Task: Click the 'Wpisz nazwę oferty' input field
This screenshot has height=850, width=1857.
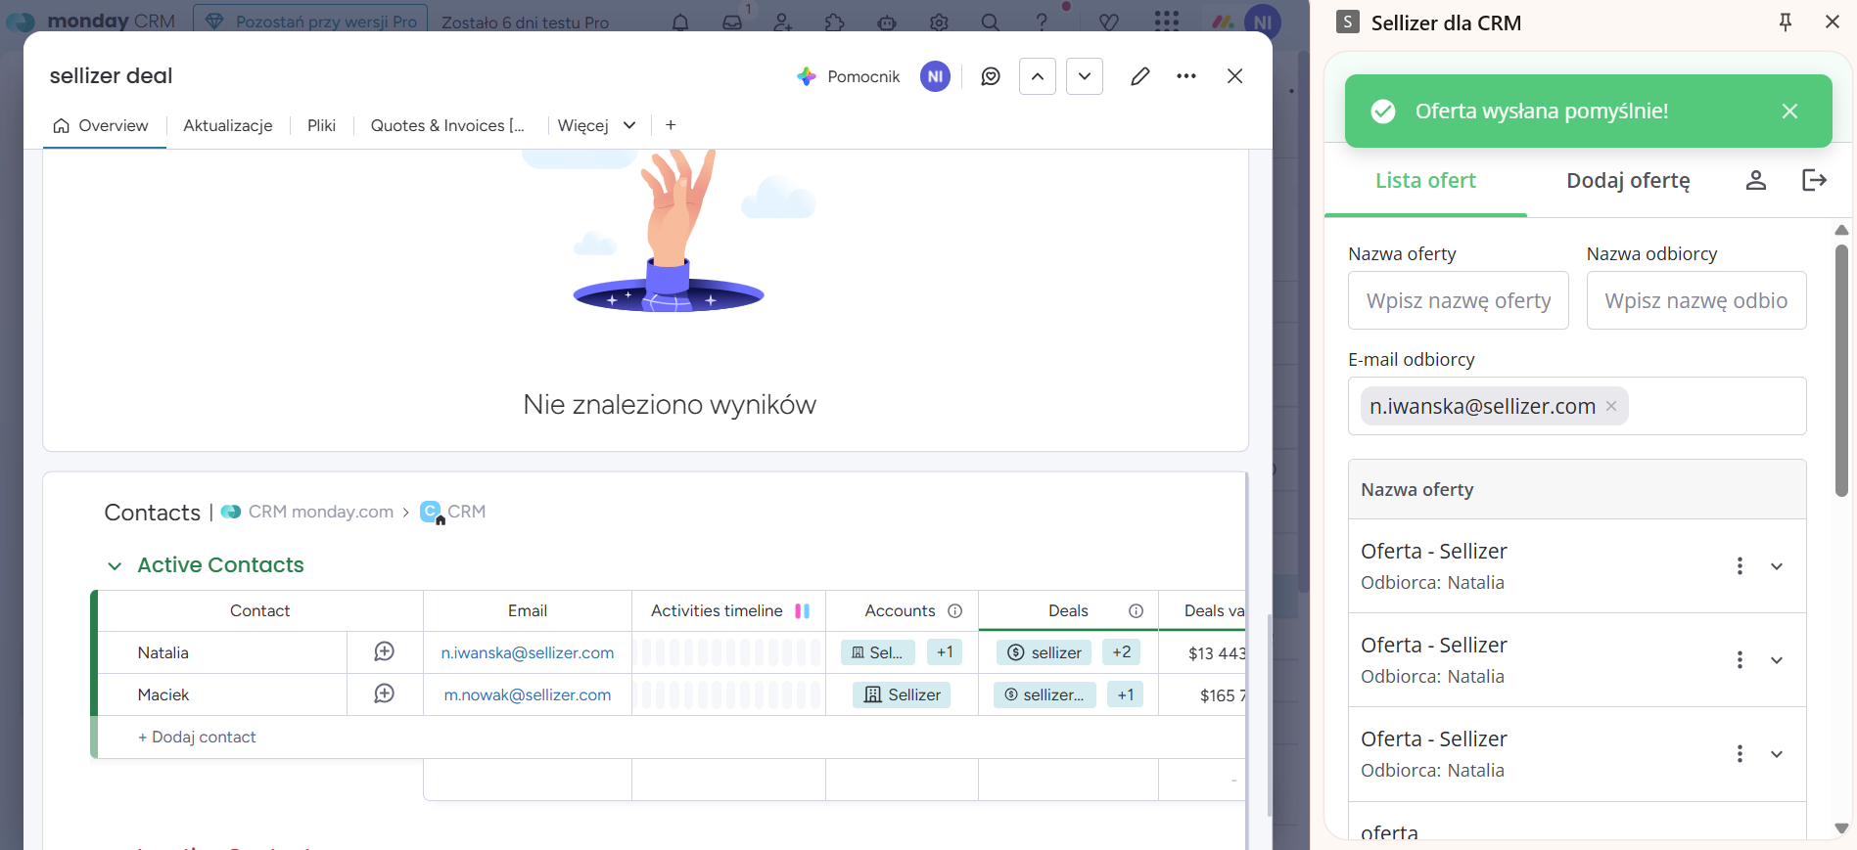Action: [1458, 300]
